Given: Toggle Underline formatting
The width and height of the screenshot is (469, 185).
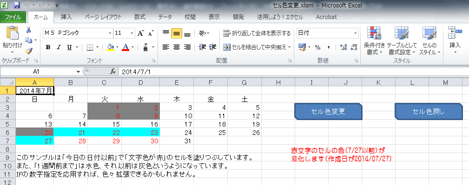Looking at the screenshot, I should [x=69, y=47].
